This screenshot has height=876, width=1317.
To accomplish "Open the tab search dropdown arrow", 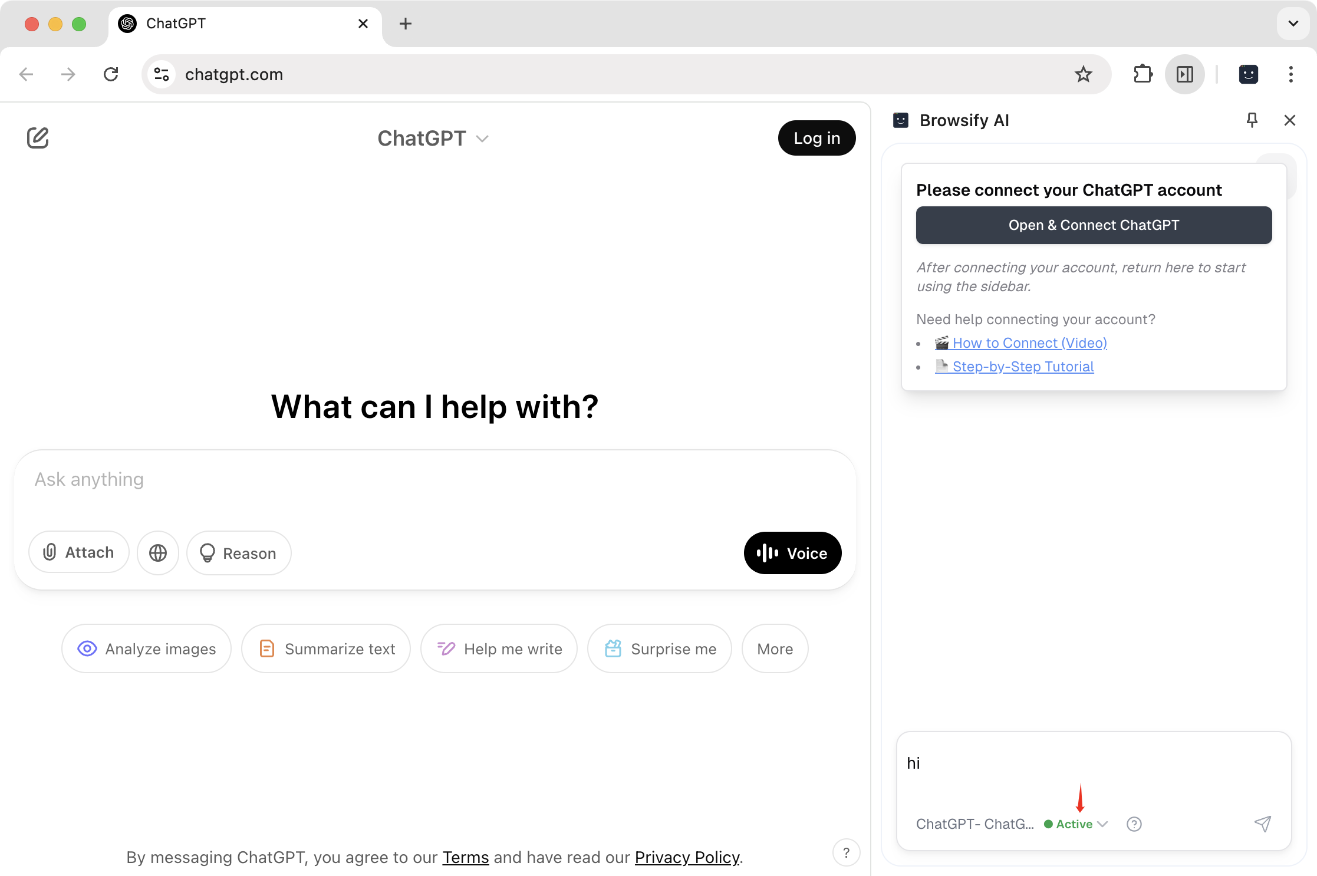I will [x=1293, y=24].
